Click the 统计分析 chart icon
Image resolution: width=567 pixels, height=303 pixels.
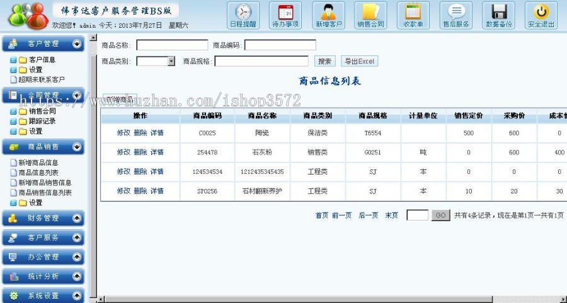click(14, 277)
